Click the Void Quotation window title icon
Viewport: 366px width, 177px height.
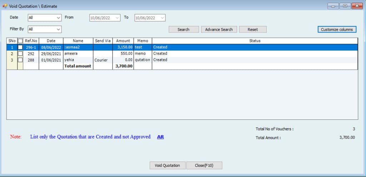click(x=5, y=6)
